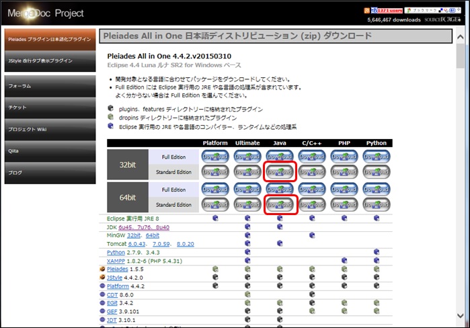470x328 pixels.
Task: Open Tomcat 6.0.43 link
Action: point(136,244)
